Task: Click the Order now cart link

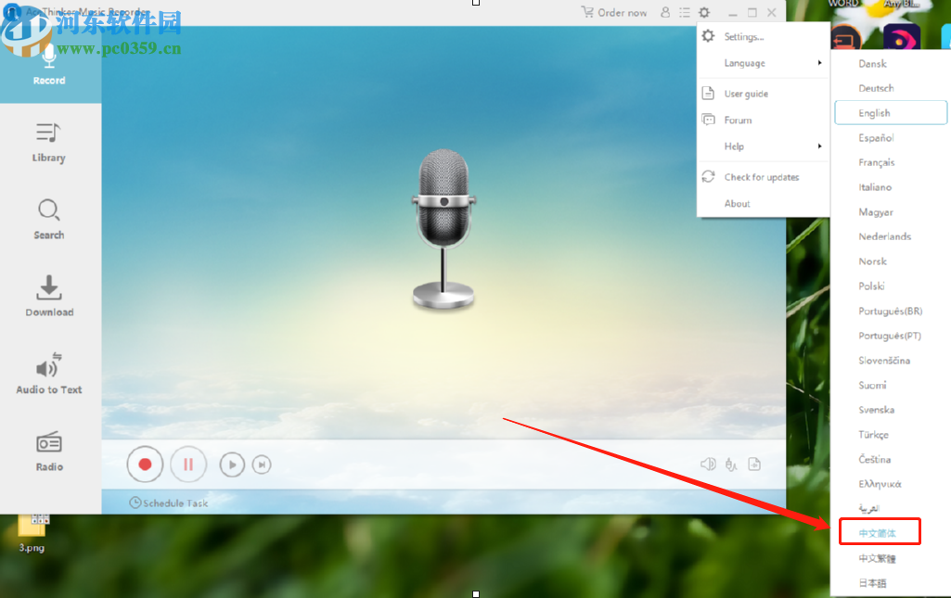Action: point(614,12)
